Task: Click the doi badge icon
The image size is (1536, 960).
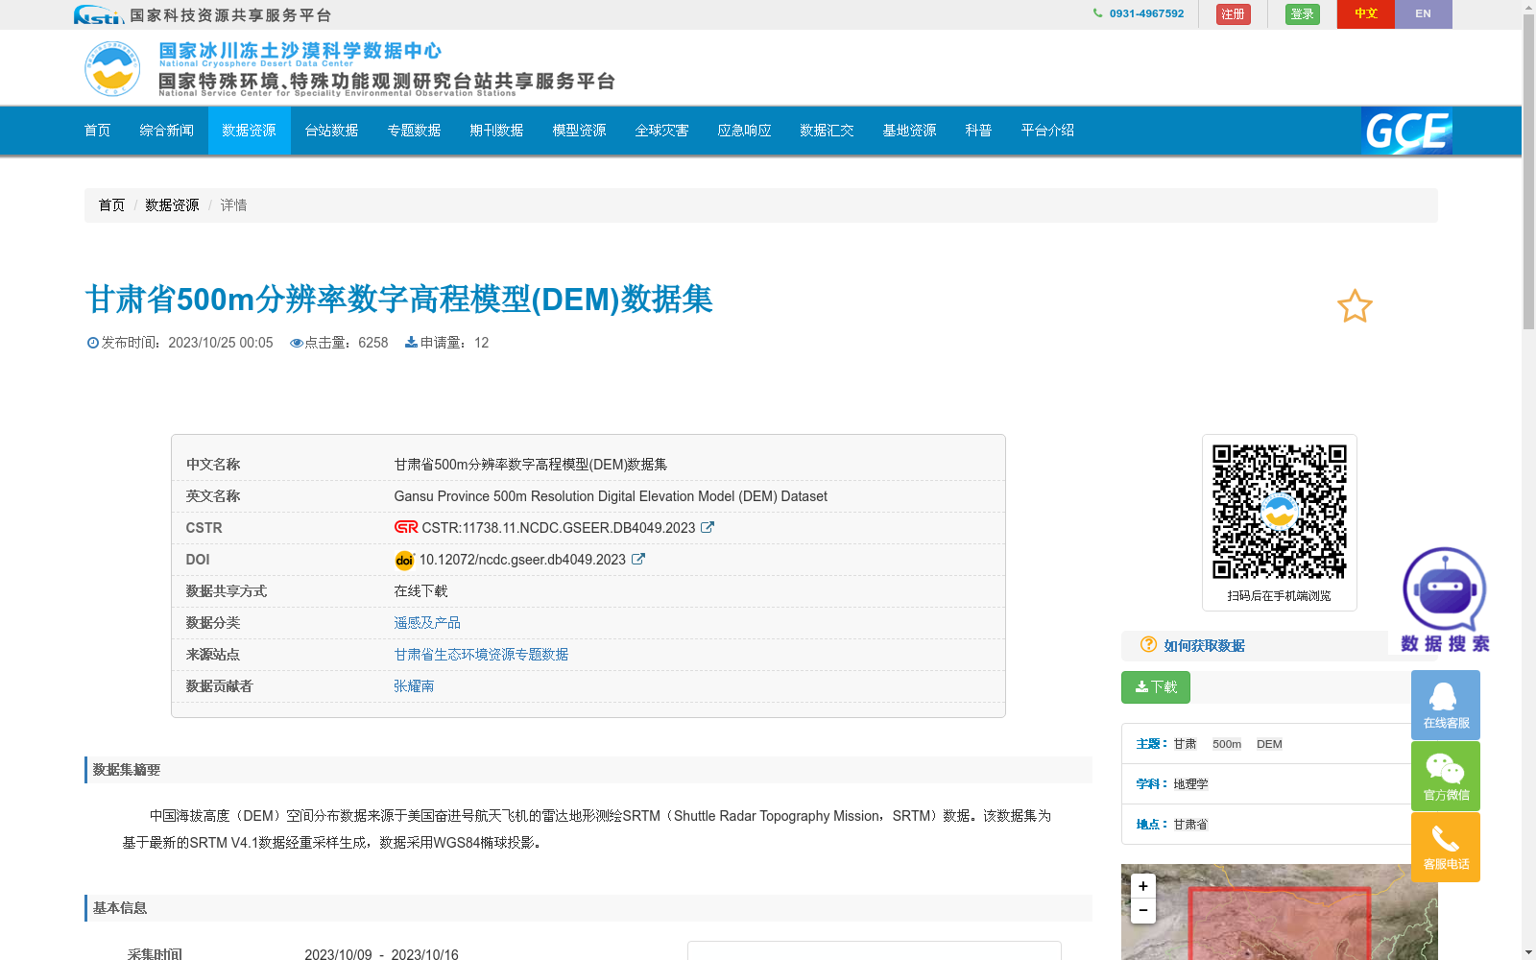Action: click(404, 560)
